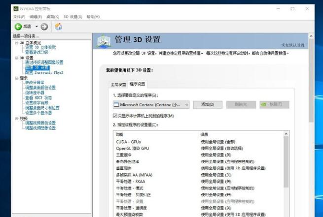323x217 pixels.
Task: Switch to the 程序设置 tab
Action: 138,84
